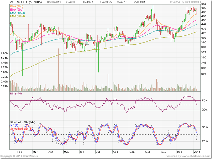The width and height of the screenshot is (212, 159).
Task: Click the 1.95M volume axis label
Action: pyautogui.click(x=4, y=53)
